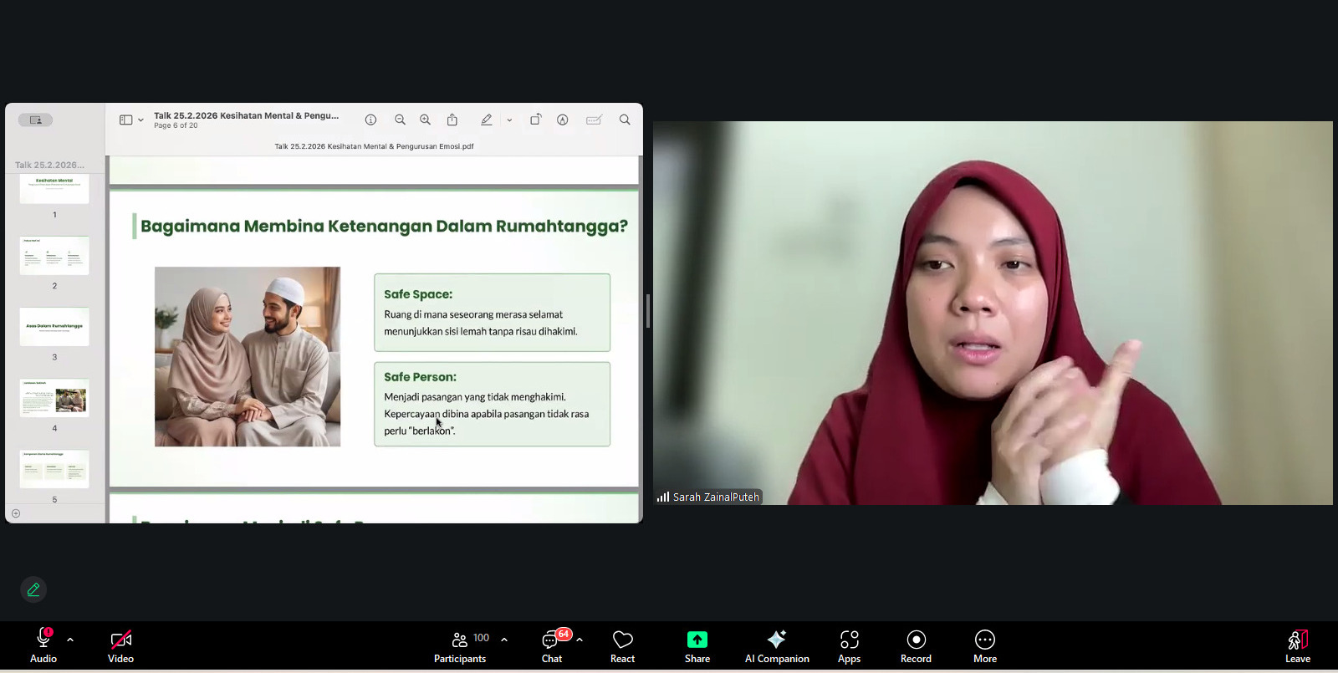The width and height of the screenshot is (1338, 673).
Task: Open Zoom Apps
Action: 849,645
